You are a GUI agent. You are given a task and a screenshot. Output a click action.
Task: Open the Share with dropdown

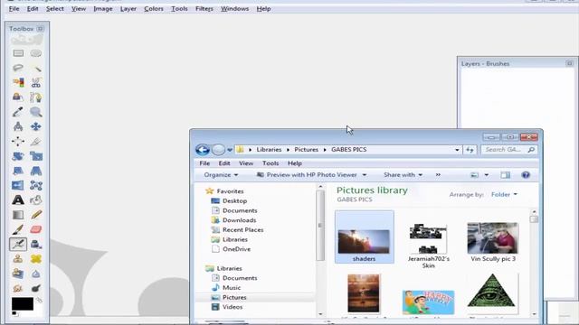(x=403, y=175)
